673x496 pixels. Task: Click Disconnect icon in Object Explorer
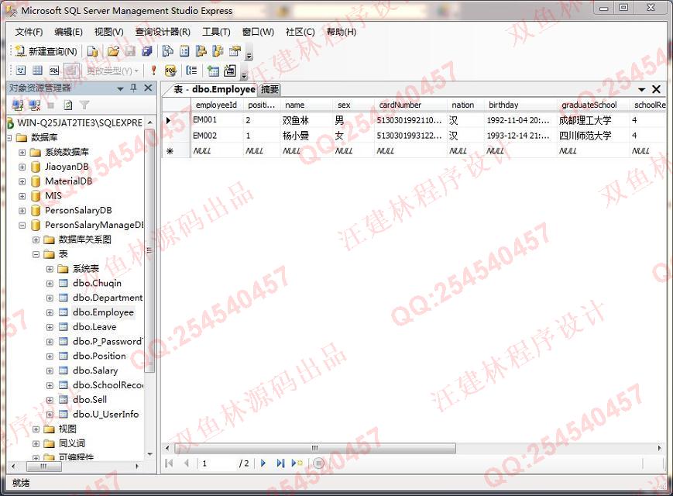coord(34,105)
